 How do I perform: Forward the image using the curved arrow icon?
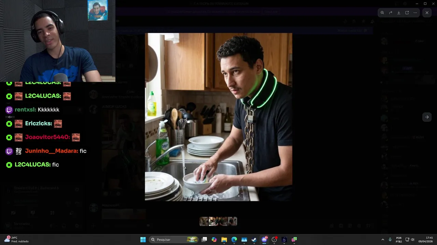pos(391,13)
